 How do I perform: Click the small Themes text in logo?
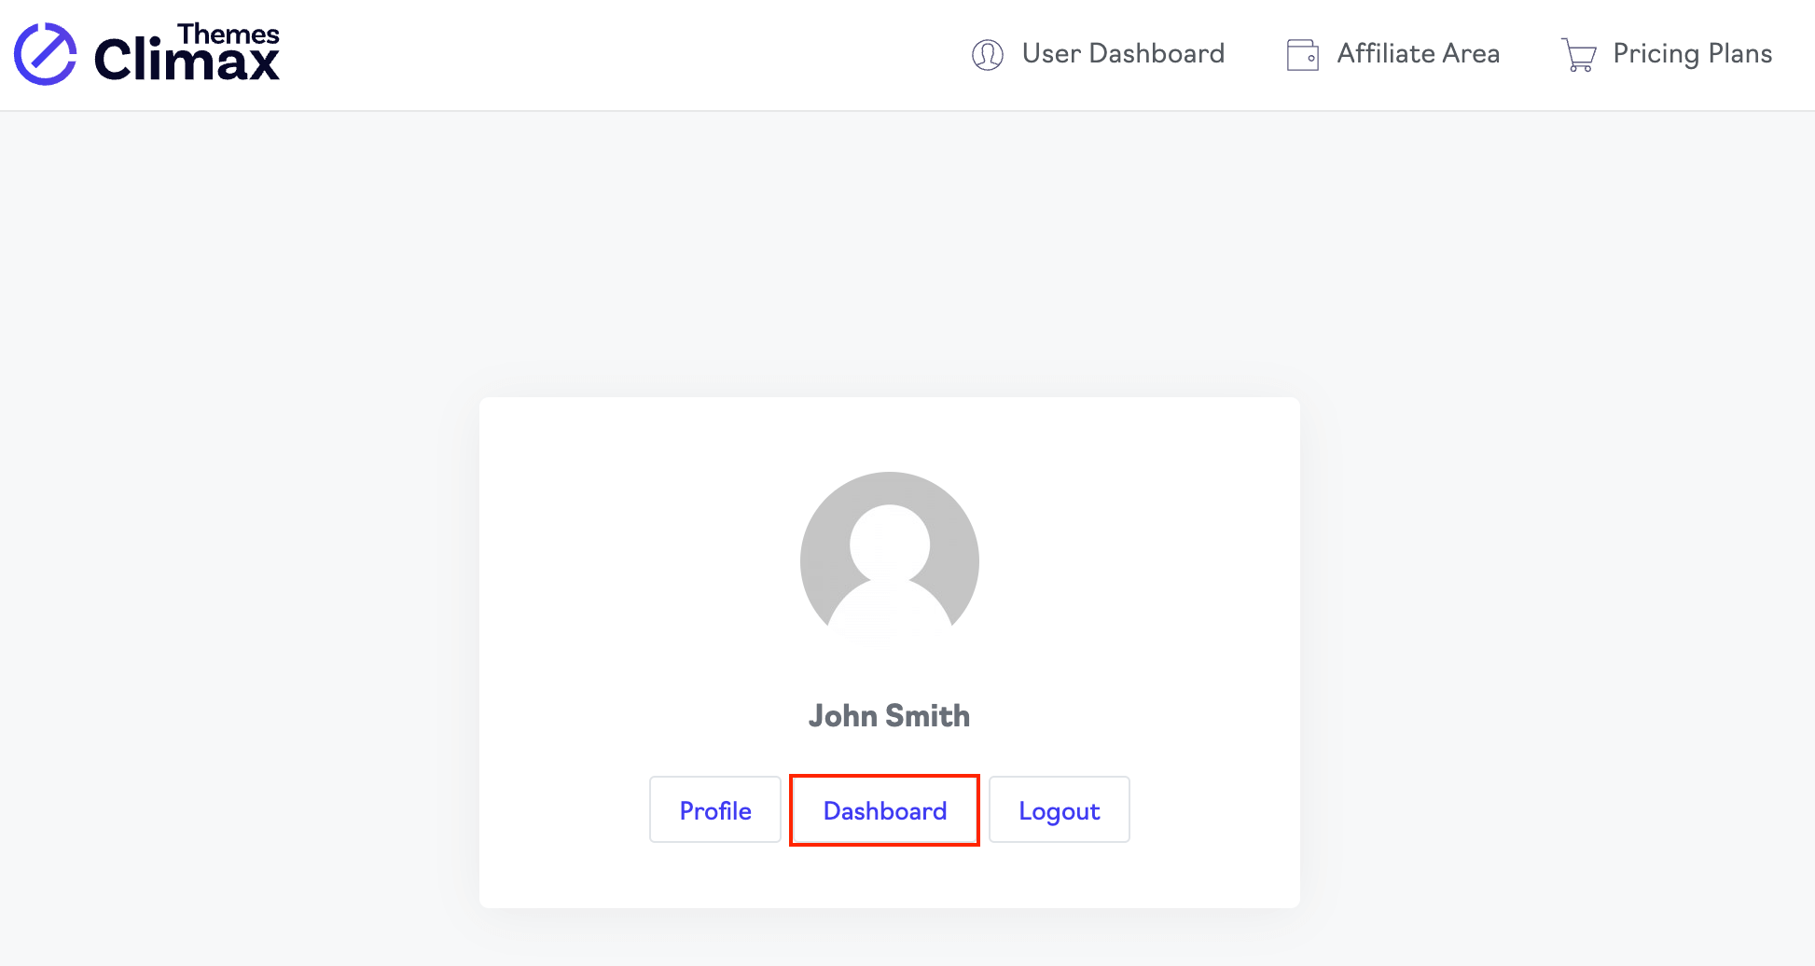tap(229, 34)
